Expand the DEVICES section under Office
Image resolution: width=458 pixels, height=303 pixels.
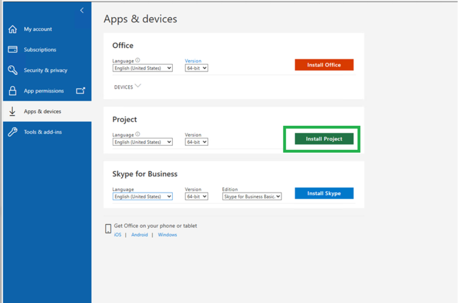tap(128, 87)
